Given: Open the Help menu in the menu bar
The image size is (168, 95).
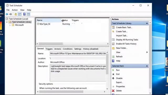Looking at the screenshot, I should click(29, 10).
